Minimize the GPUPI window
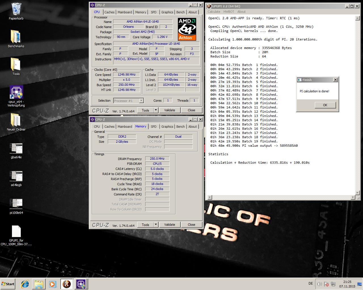Screen dimensions: 363x290 pyautogui.click(x=347, y=6)
